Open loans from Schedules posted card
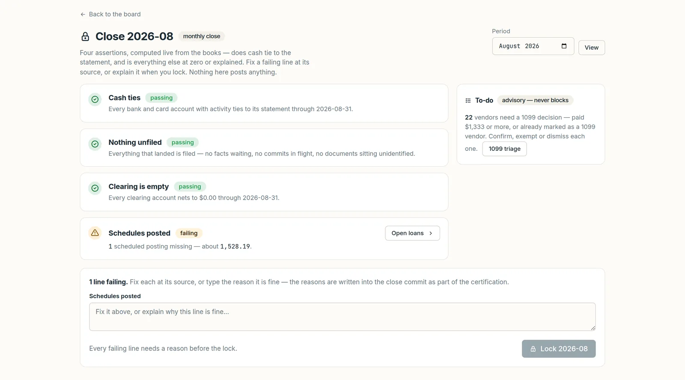 point(412,233)
